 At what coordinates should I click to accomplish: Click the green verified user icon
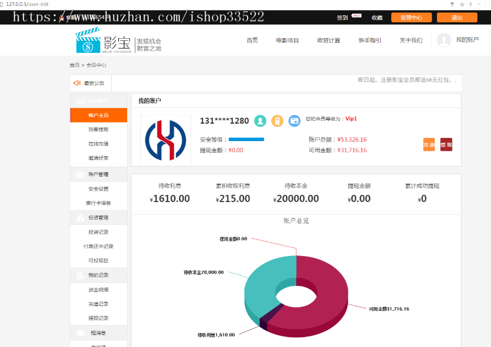[260, 120]
